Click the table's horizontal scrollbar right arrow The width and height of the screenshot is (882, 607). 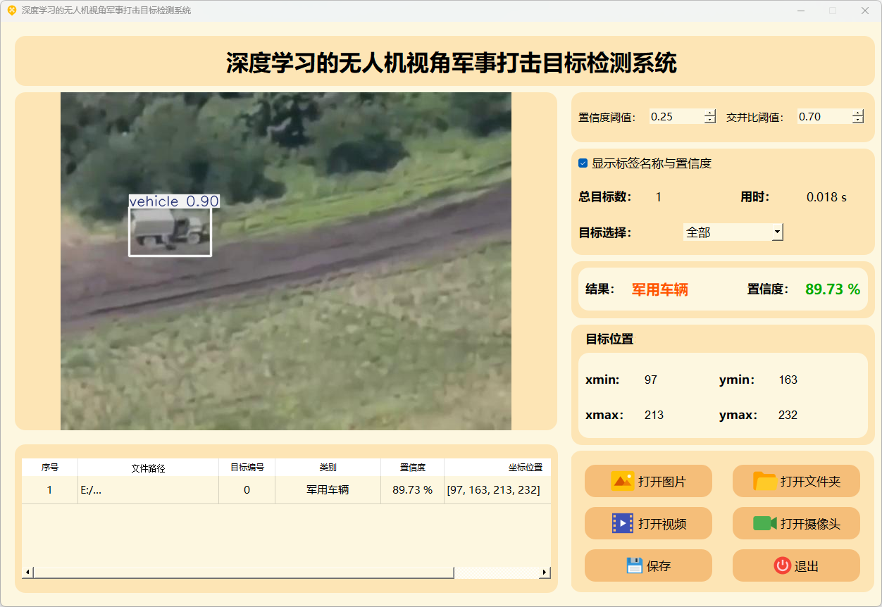point(544,572)
